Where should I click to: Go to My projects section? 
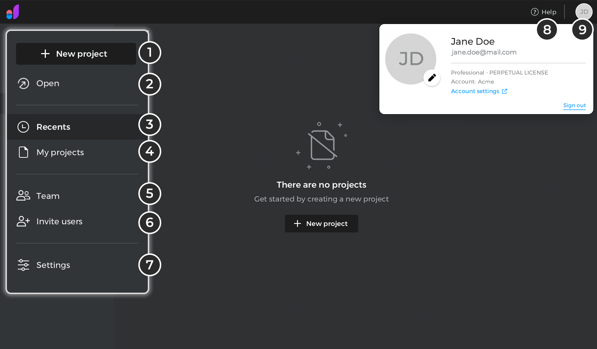[73, 152]
